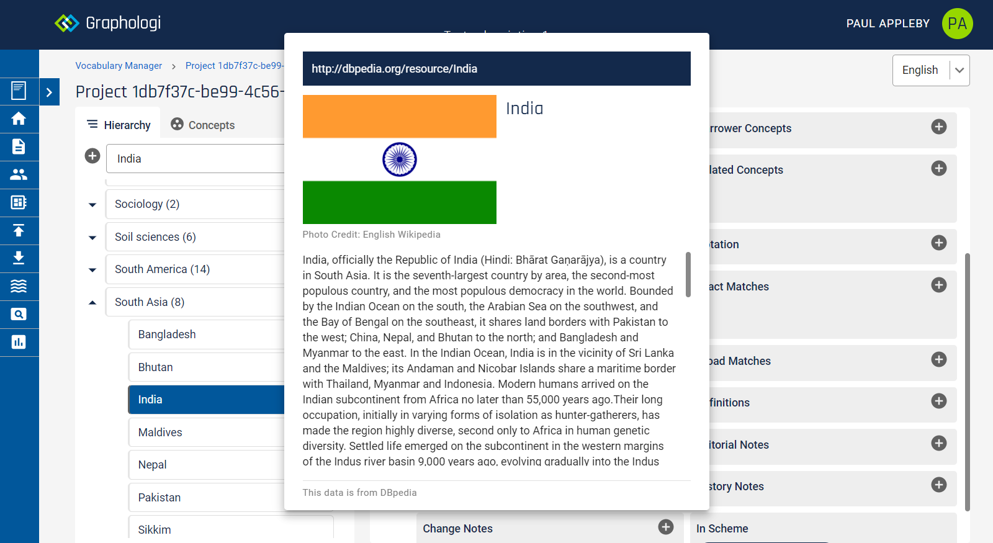Open the projects list sidebar icon
This screenshot has width=993, height=543.
(19, 91)
